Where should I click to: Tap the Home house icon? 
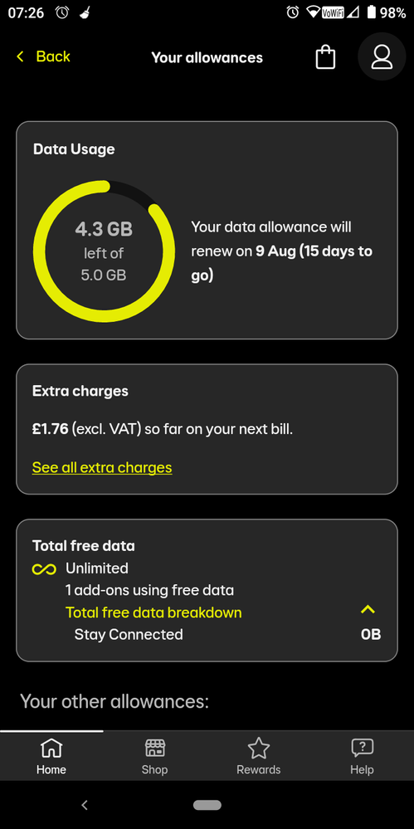point(51,749)
